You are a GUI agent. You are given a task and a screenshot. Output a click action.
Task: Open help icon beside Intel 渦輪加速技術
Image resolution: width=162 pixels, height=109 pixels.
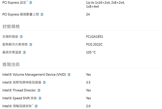(36, 106)
